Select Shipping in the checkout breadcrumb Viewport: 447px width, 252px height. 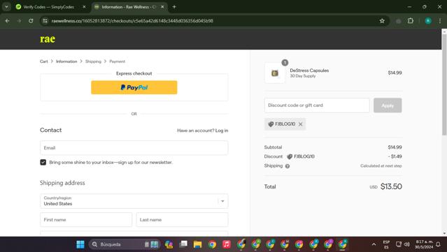pyautogui.click(x=93, y=61)
